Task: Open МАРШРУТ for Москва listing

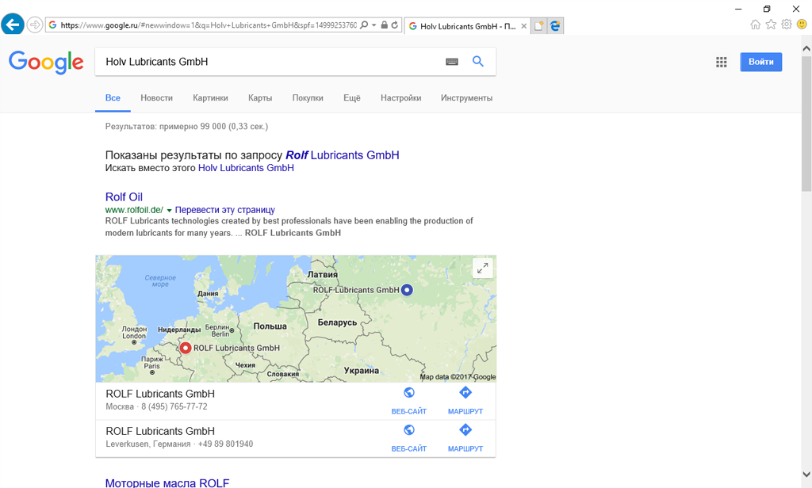Action: click(465, 402)
